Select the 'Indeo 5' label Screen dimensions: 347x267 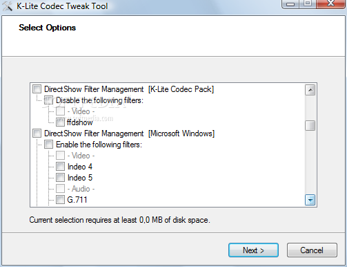pos(80,178)
